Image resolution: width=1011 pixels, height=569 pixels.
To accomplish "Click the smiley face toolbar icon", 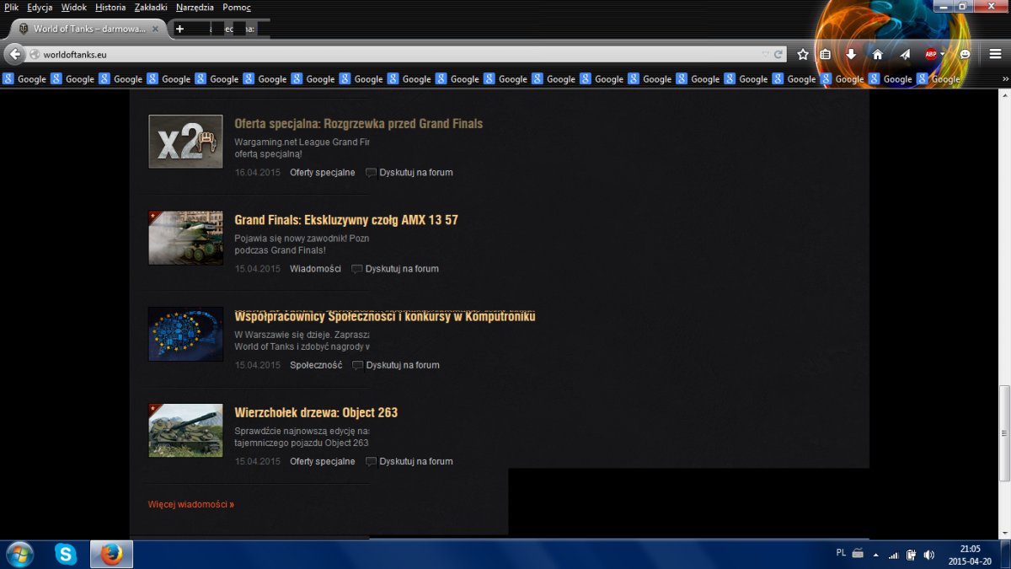I will pyautogui.click(x=966, y=54).
